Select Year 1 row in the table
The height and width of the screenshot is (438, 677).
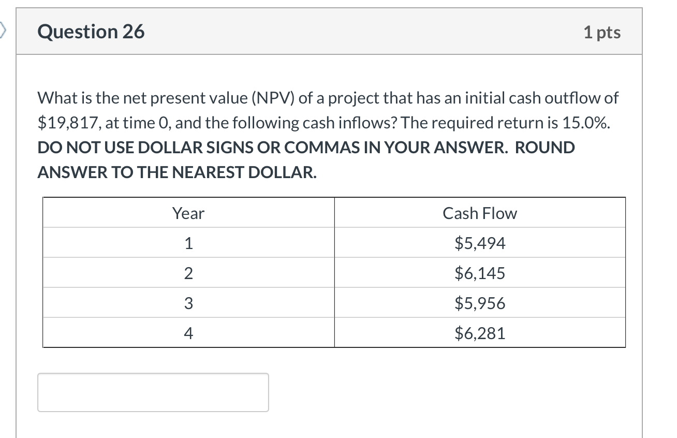pyautogui.click(x=188, y=243)
